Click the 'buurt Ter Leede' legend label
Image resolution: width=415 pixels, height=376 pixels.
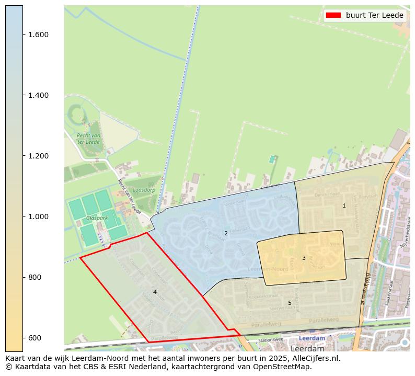click(374, 15)
